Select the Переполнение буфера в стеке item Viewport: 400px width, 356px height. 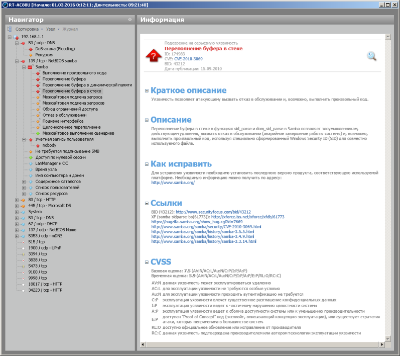point(72,91)
